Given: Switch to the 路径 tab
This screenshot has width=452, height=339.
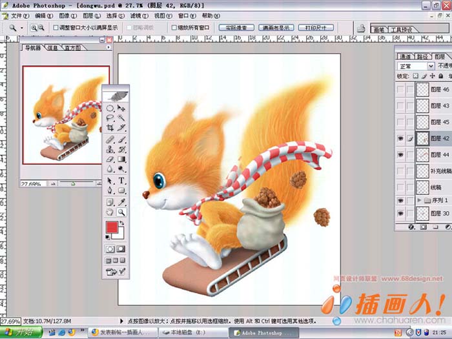Looking at the screenshot, I should coord(422,57).
